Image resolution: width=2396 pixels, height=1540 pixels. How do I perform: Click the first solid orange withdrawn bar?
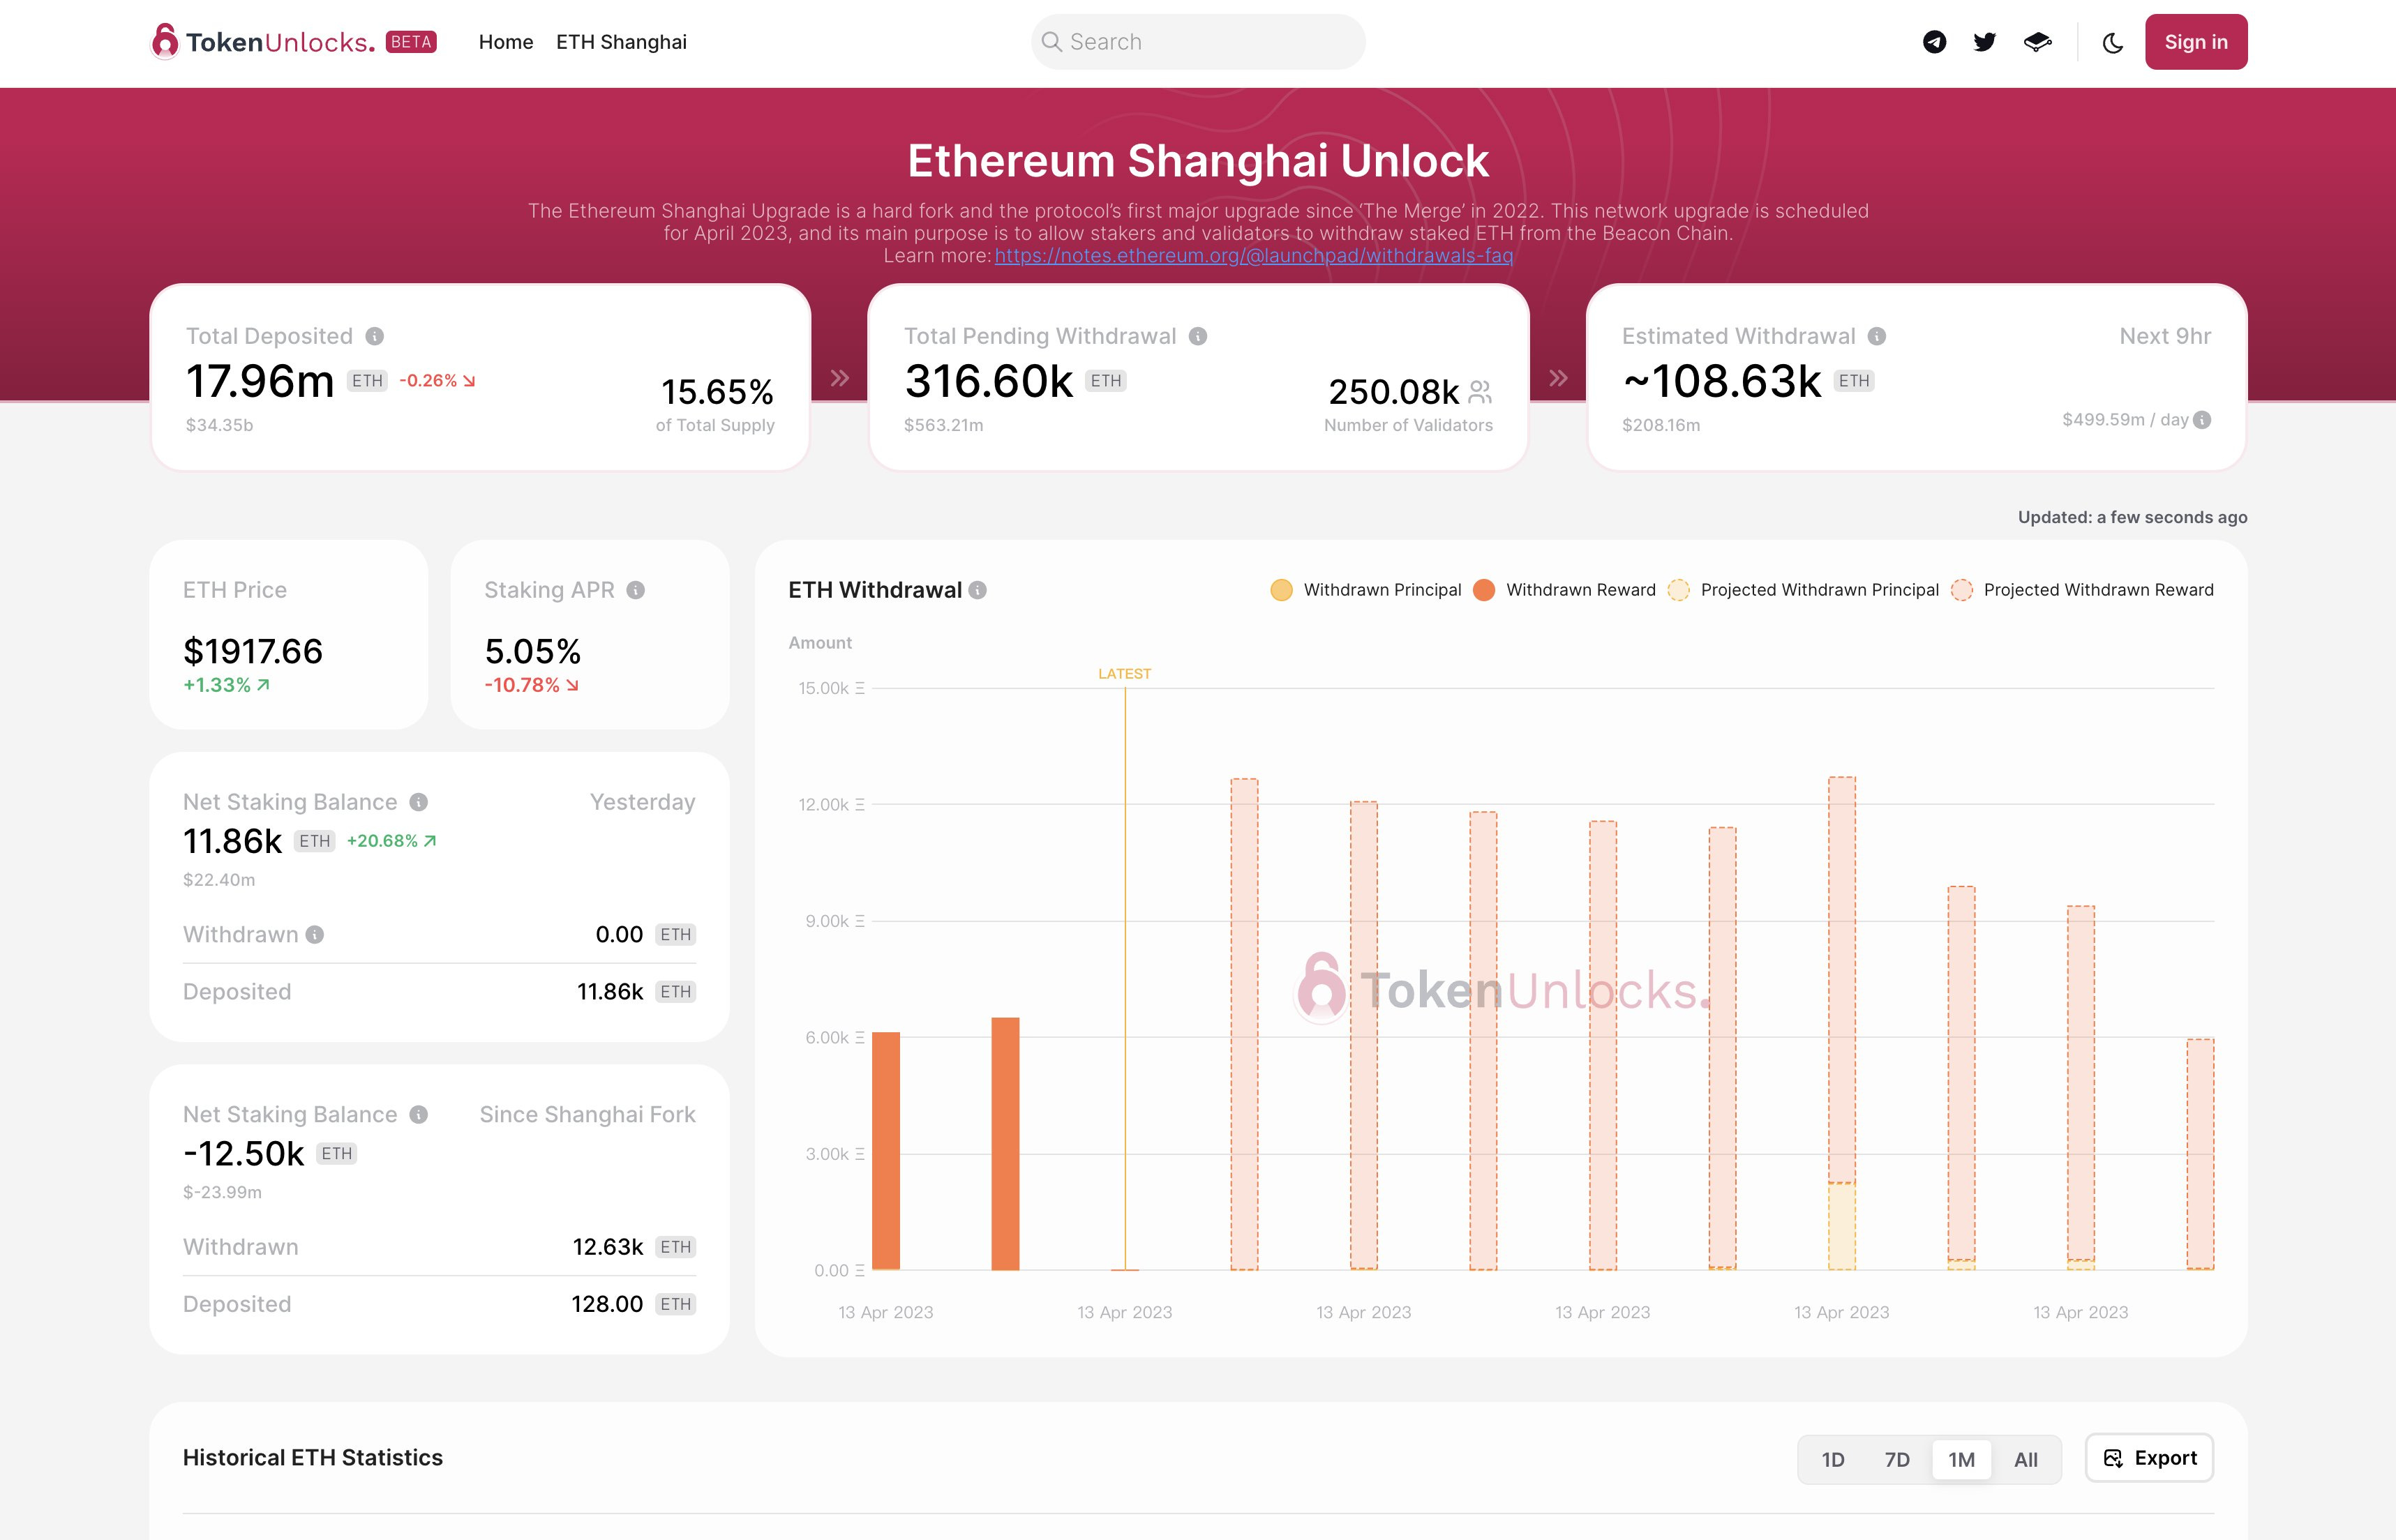[886, 1150]
